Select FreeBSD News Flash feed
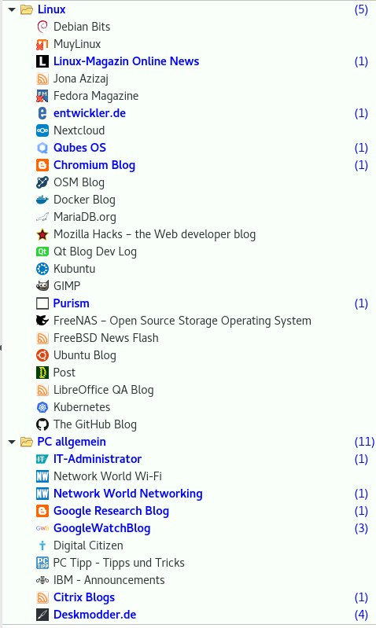Image resolution: width=376 pixels, height=628 pixels. (106, 338)
